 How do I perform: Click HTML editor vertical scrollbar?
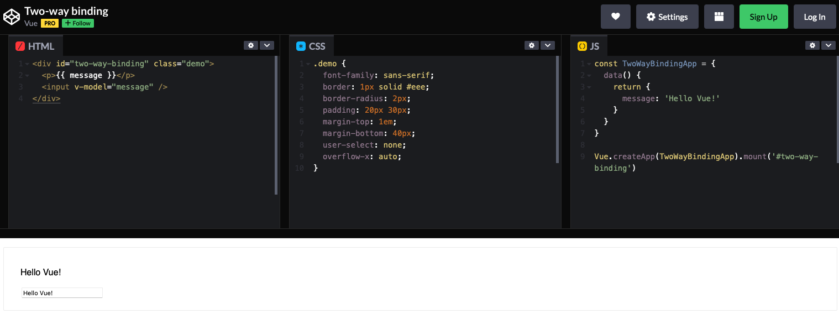(276, 125)
